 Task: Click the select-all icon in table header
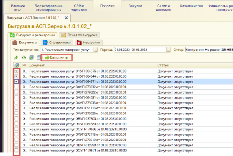[16, 65]
